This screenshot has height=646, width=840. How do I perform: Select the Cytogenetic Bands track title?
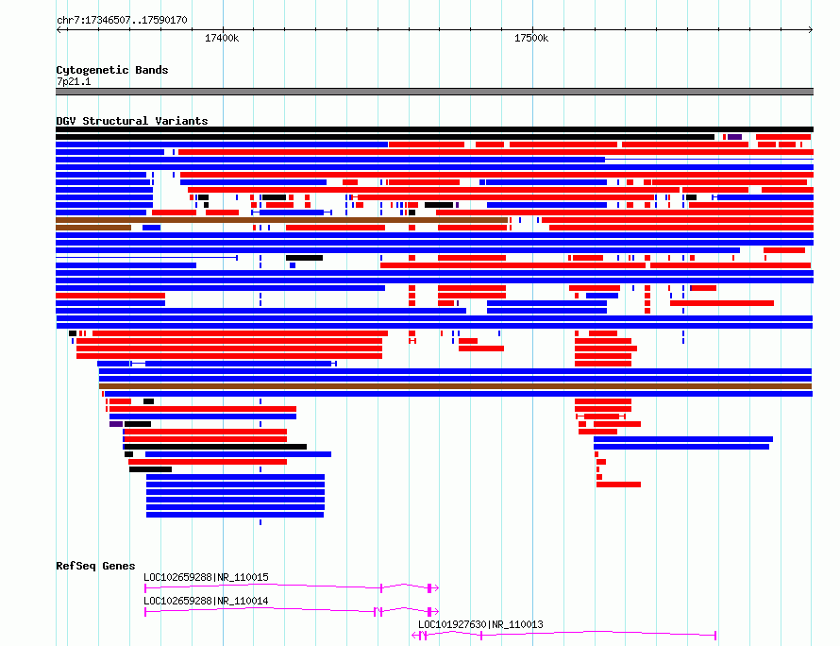click(112, 70)
